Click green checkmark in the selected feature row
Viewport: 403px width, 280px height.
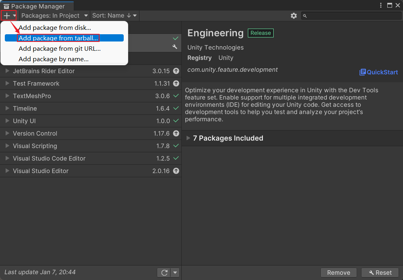pos(176,38)
